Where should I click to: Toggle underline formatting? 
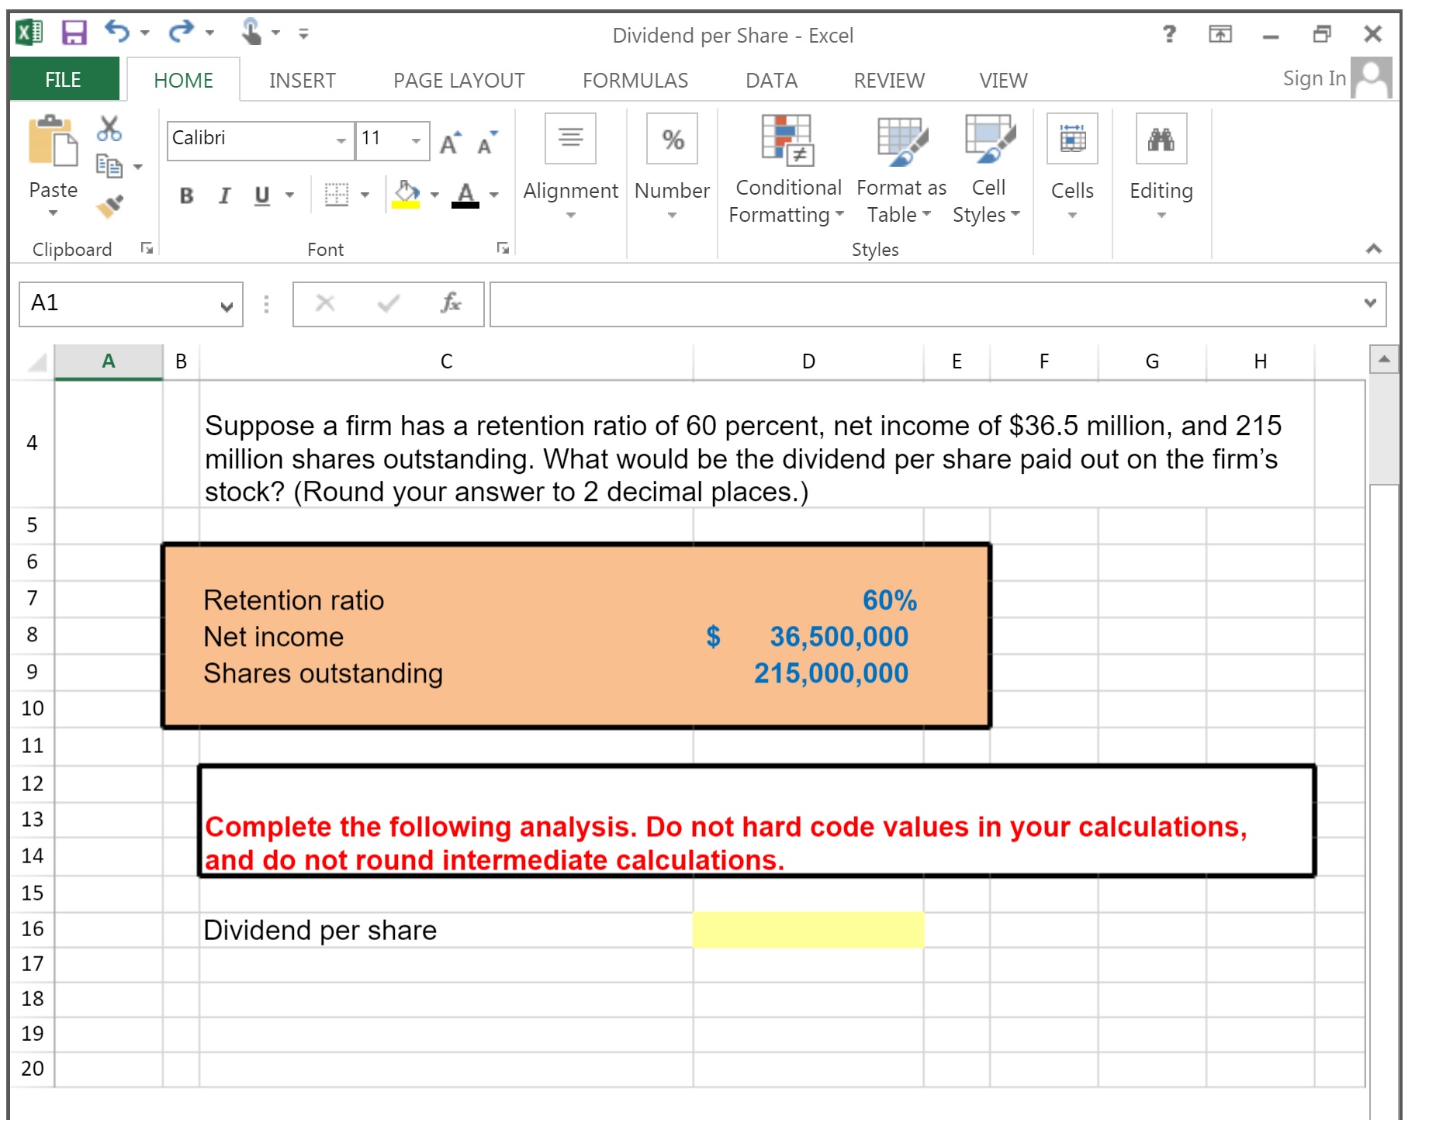point(261,197)
